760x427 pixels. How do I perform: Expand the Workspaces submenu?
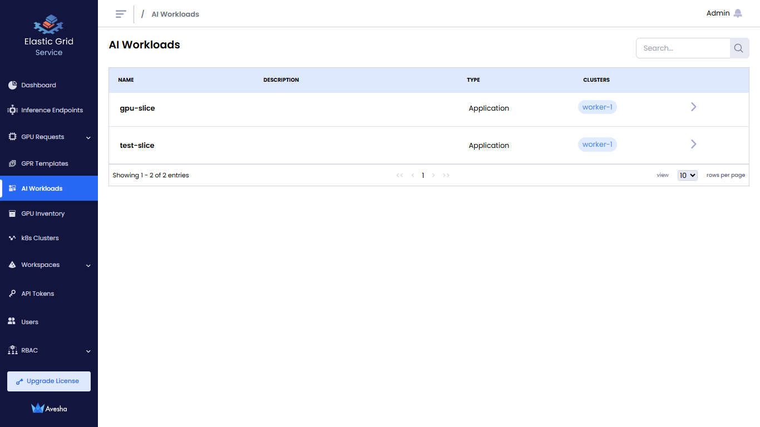(x=88, y=265)
